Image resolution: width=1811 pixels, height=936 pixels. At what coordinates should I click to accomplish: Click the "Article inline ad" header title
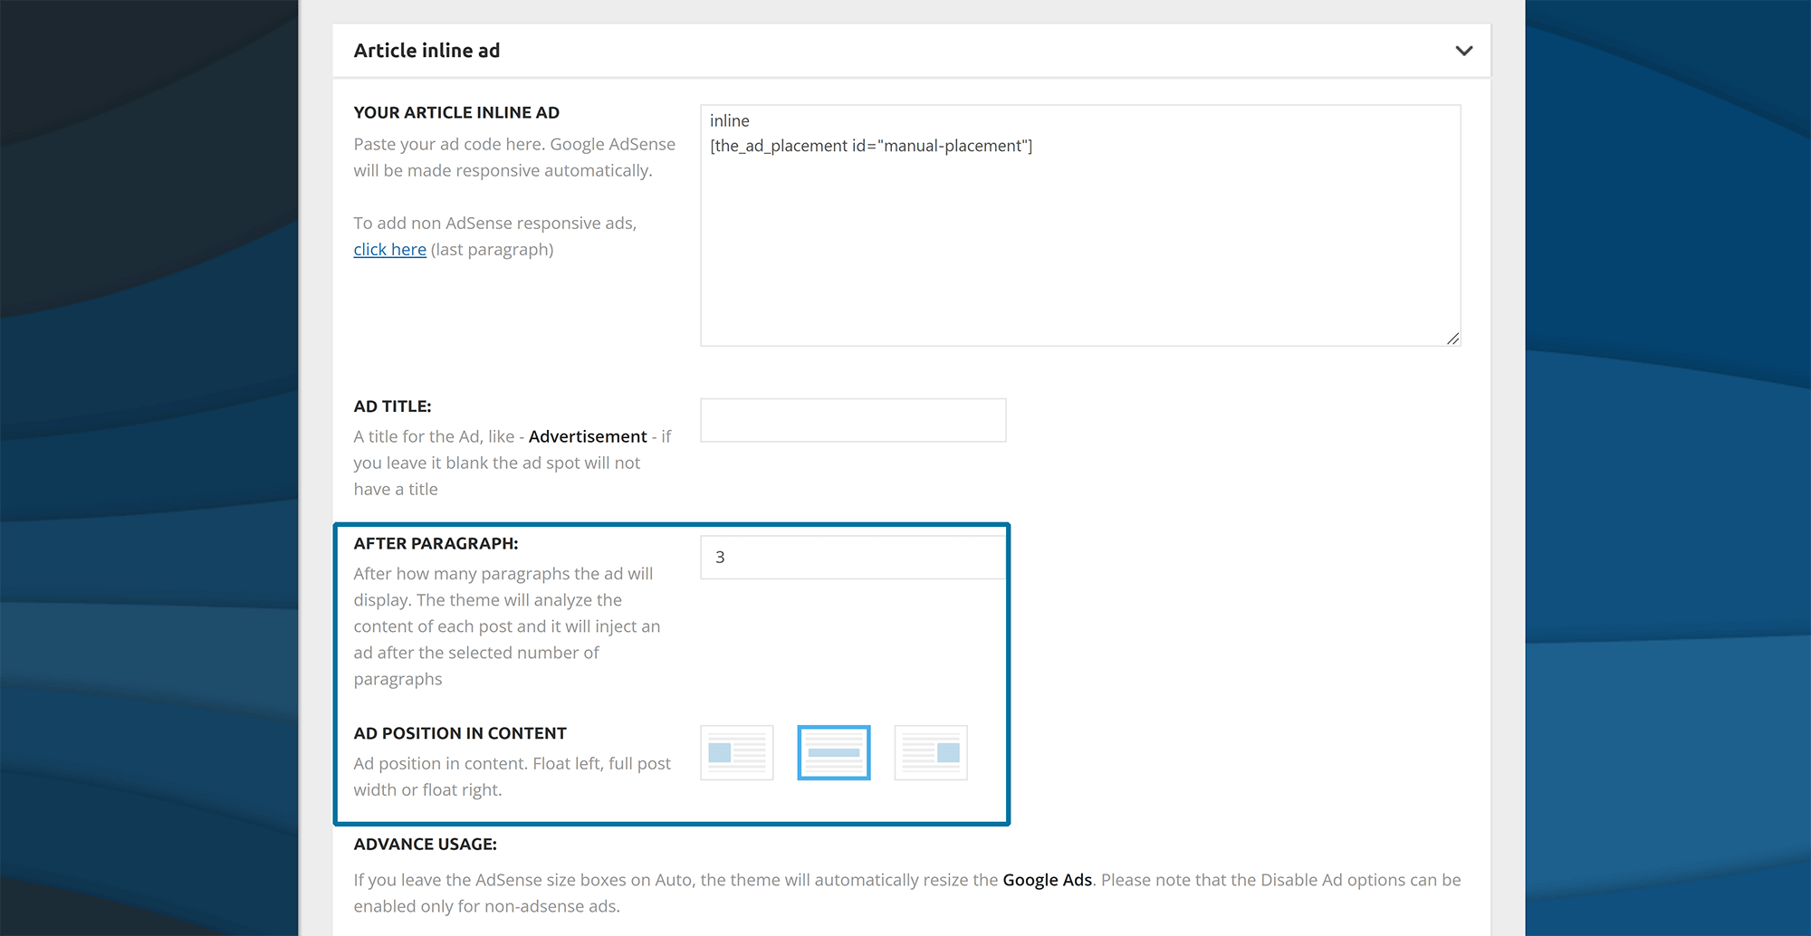pyautogui.click(x=426, y=51)
